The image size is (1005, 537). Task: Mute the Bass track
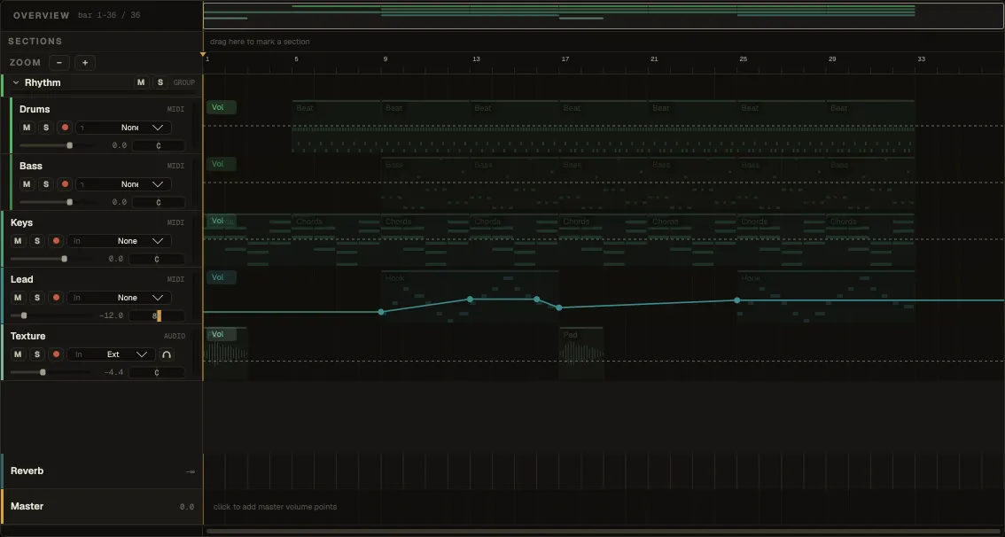coord(27,184)
